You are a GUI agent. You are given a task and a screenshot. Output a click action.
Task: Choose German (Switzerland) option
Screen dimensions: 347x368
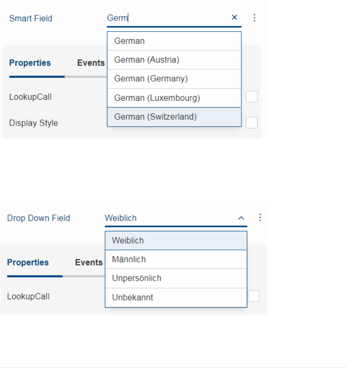[x=174, y=117]
